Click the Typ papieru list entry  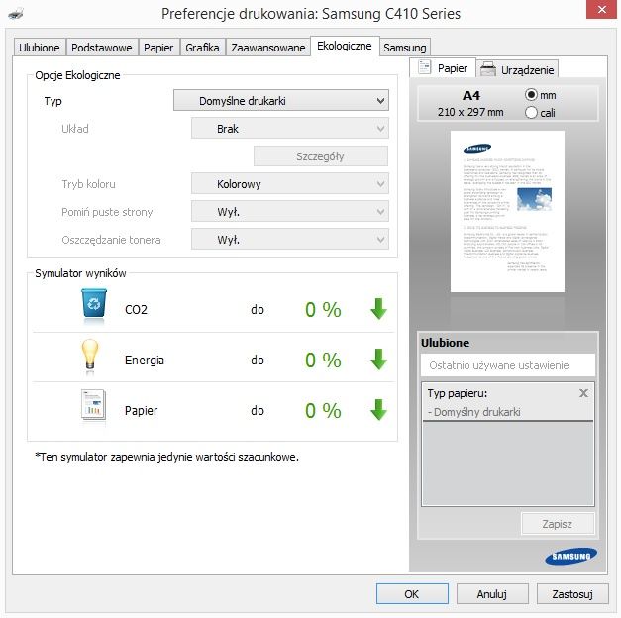(x=508, y=402)
